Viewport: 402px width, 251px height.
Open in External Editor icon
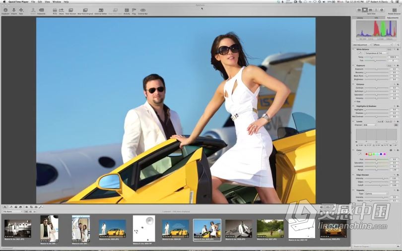coord(101,11)
